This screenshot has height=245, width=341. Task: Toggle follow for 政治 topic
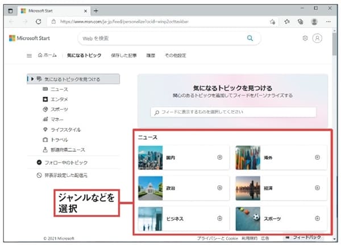pyautogui.click(x=219, y=188)
